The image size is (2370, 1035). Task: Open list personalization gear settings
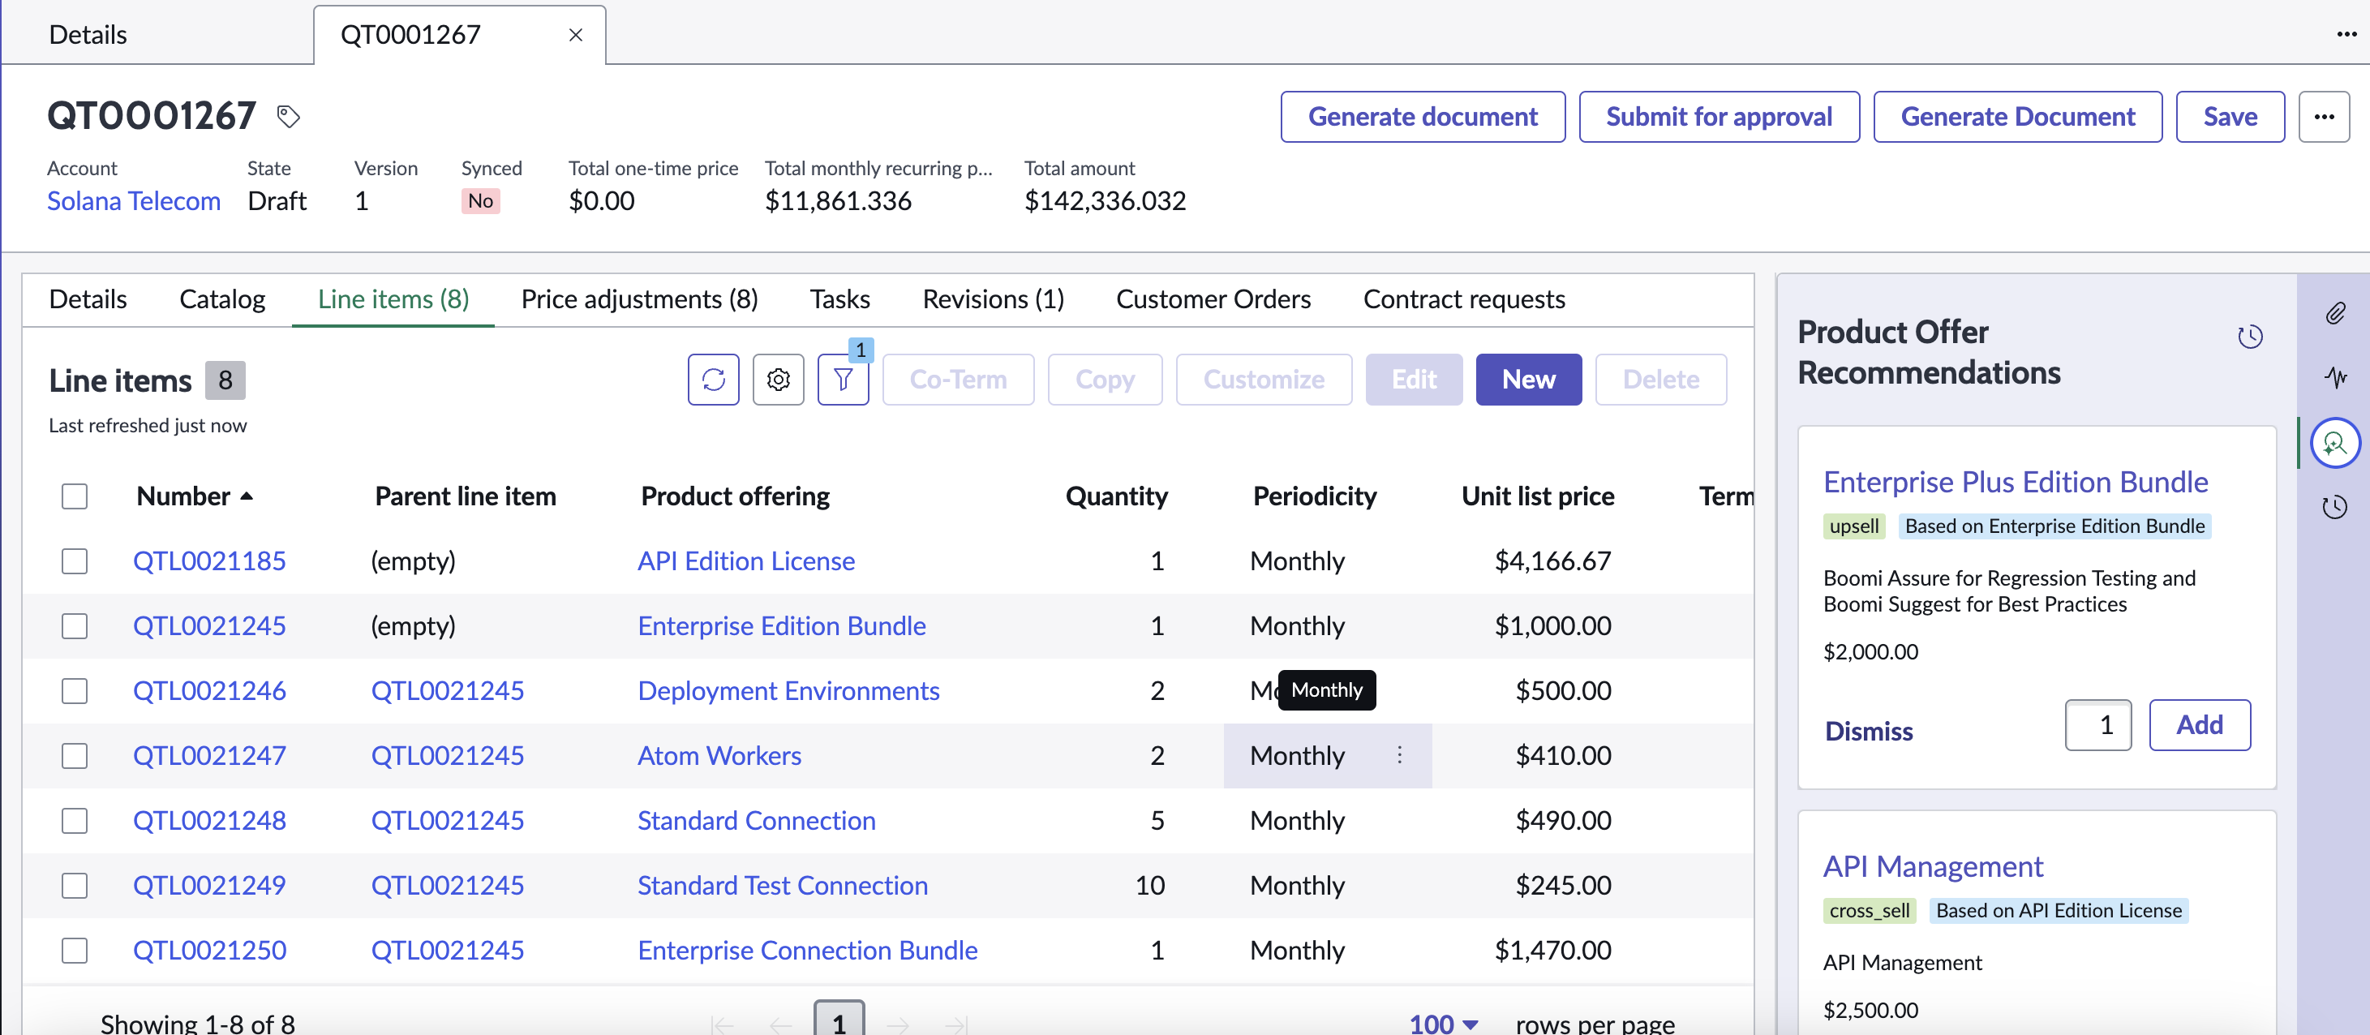[779, 379]
